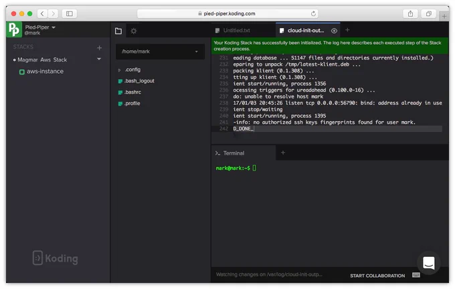Click the keyboard icon near Start Collaboration
Viewport: 455px width, 289px height.
click(416, 275)
